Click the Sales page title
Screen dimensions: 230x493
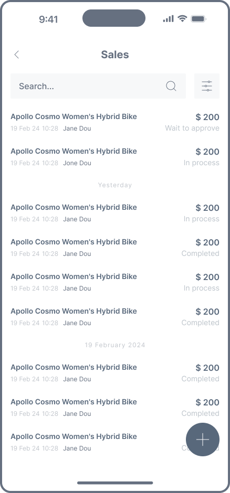pyautogui.click(x=115, y=55)
